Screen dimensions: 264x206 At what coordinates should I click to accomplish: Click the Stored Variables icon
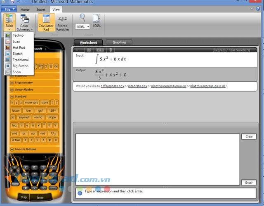tap(63, 19)
